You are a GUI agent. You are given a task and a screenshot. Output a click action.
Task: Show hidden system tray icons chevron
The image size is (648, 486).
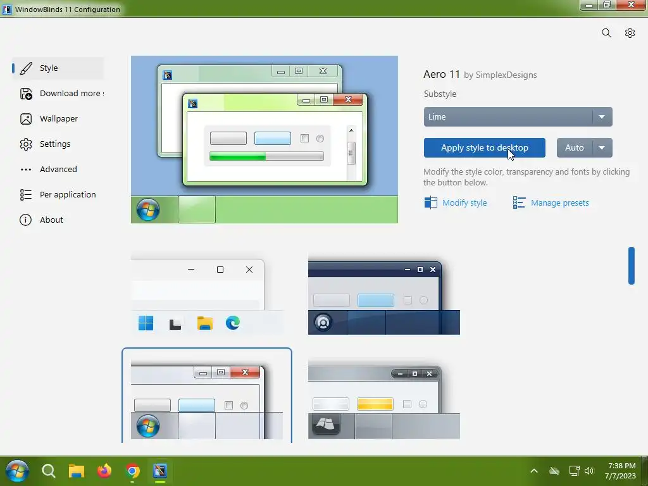(534, 471)
